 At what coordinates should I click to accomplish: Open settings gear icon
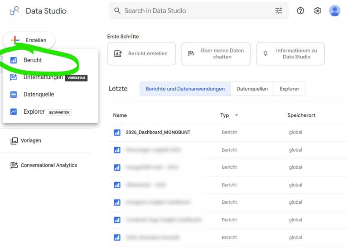coord(317,11)
